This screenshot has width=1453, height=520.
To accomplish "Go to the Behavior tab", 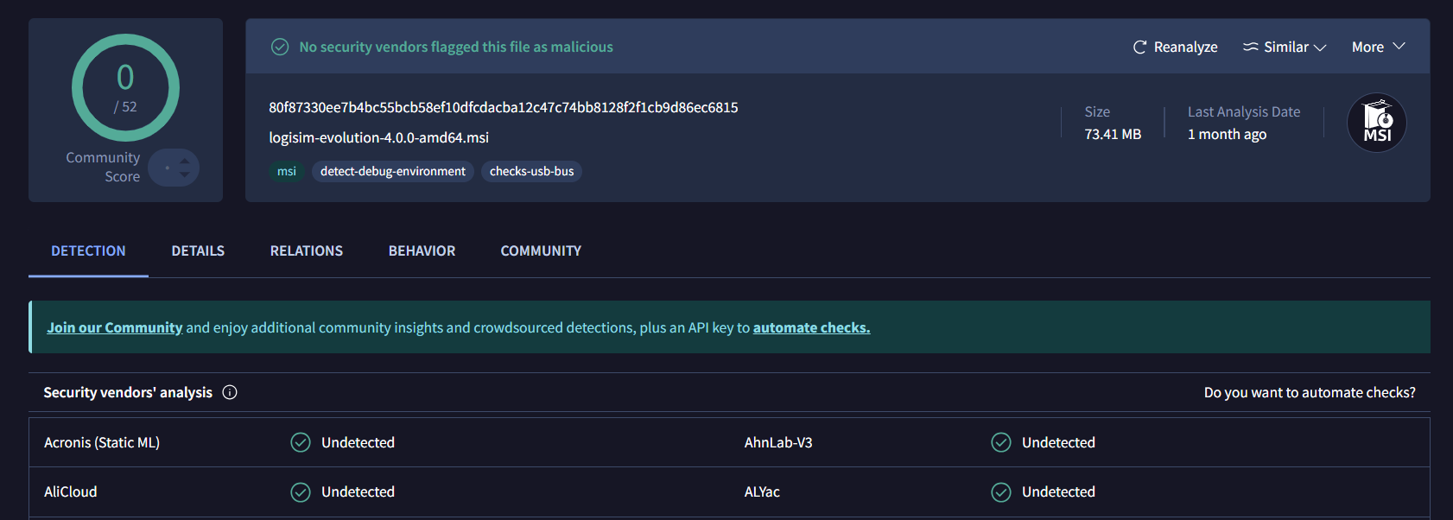I will click(422, 250).
